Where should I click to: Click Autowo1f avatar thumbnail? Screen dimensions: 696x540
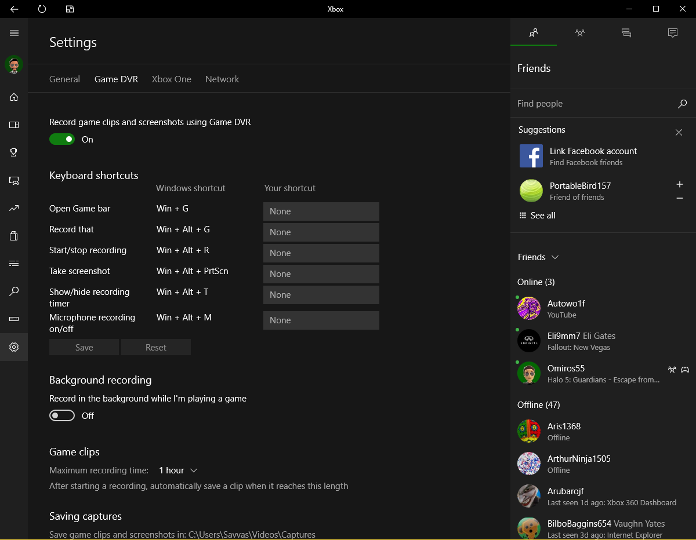(529, 308)
